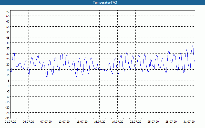Click the 07.07.20 date label
This screenshot has width=205, height=128.
pos(46,122)
